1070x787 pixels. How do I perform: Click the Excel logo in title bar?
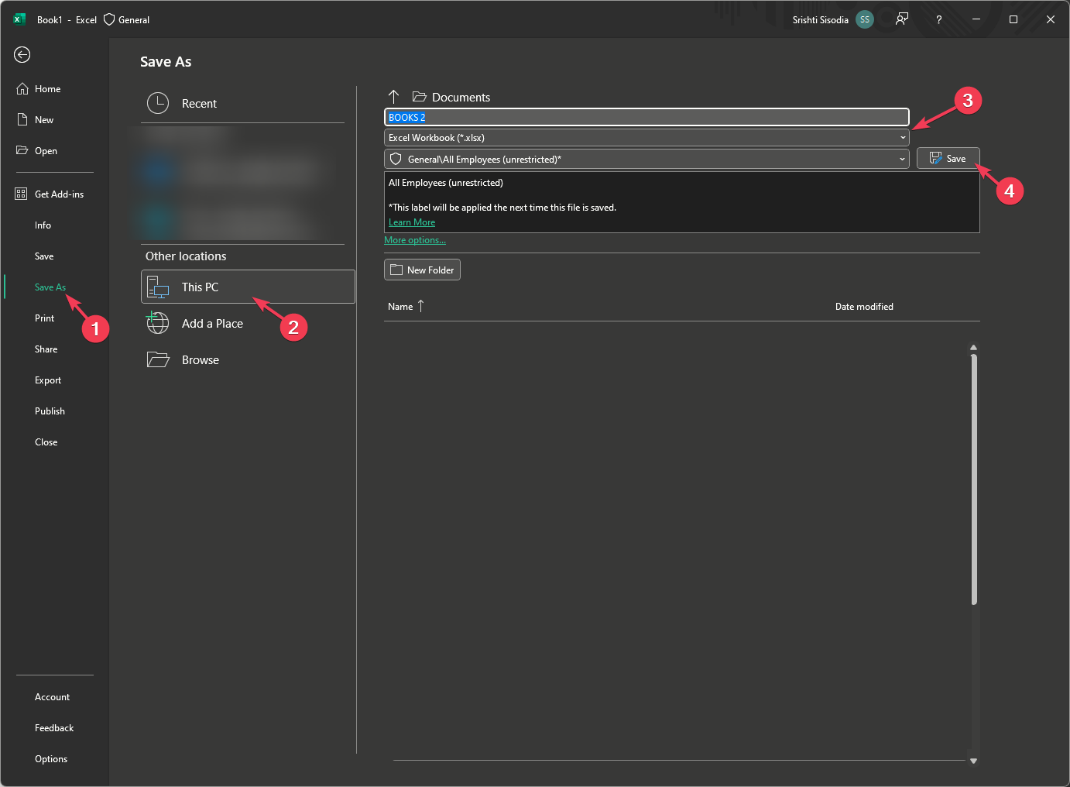pyautogui.click(x=20, y=19)
